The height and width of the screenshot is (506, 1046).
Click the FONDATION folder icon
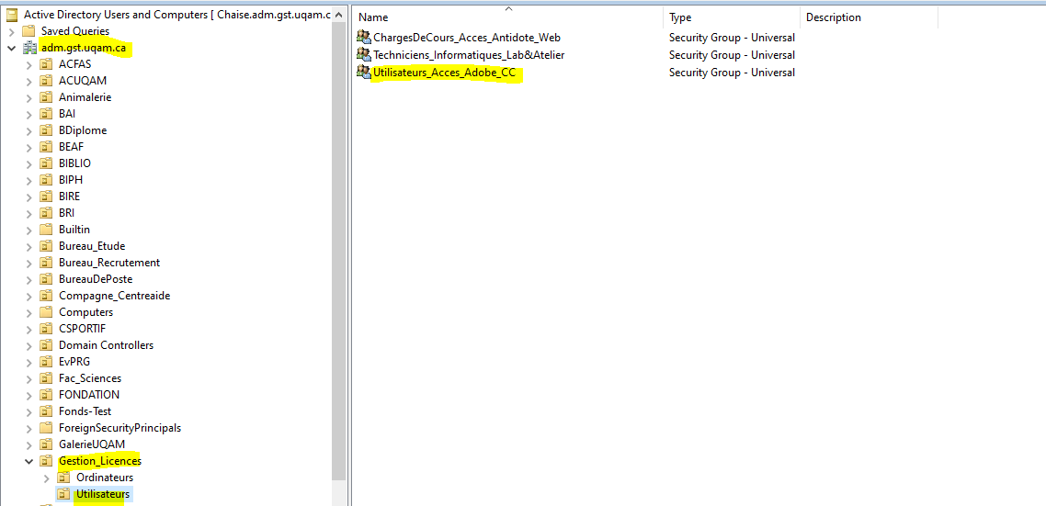(46, 395)
